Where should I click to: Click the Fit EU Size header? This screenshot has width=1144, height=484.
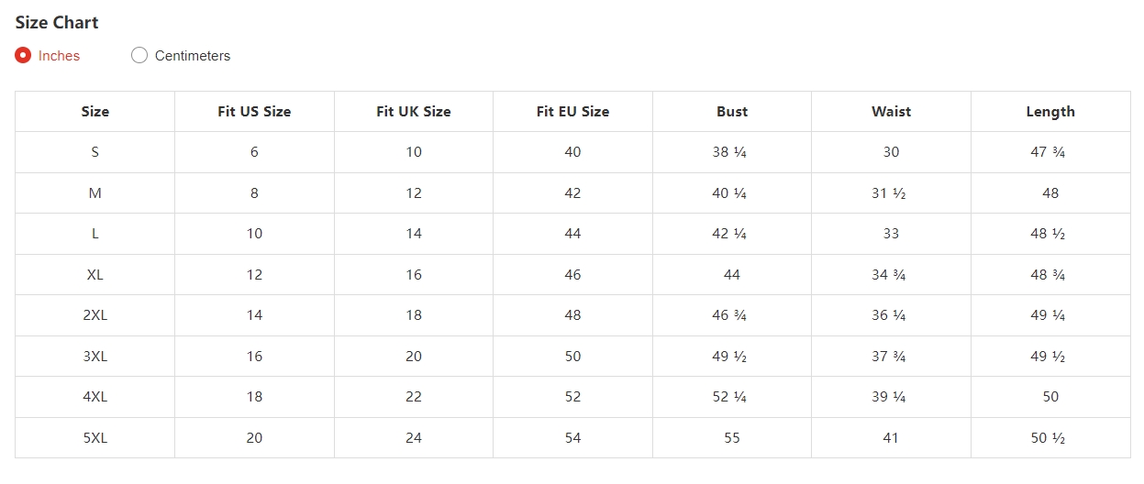pyautogui.click(x=572, y=112)
